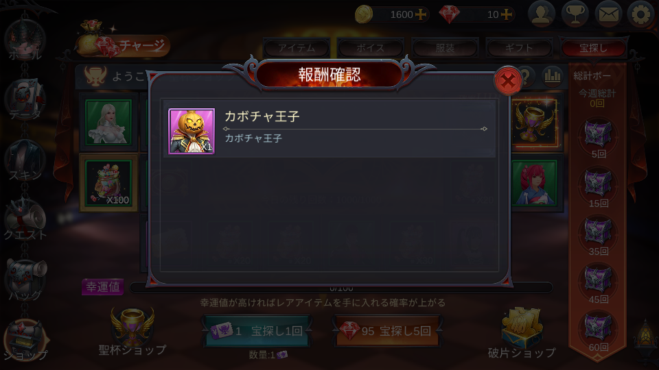Open the player profile icon
Image resolution: width=659 pixels, height=370 pixels.
click(542, 15)
